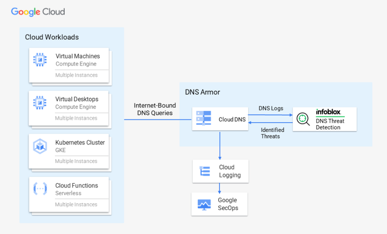
Task: Click the Google SecOps monitor icon
Action: coord(204,204)
